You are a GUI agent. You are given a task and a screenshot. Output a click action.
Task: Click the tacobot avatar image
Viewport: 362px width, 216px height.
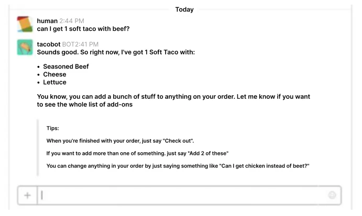pyautogui.click(x=25, y=47)
